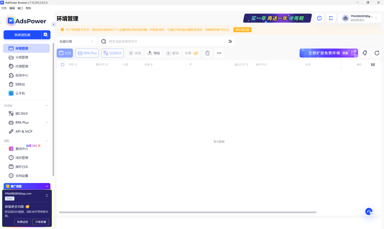Check the select-all checkbox in the table header

[x=63, y=64]
